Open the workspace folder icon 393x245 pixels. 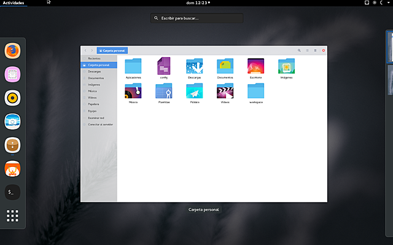point(255,91)
